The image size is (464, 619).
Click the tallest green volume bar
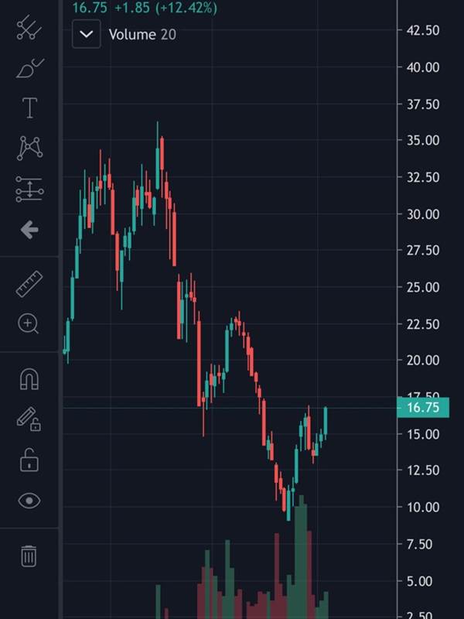tap(301, 556)
